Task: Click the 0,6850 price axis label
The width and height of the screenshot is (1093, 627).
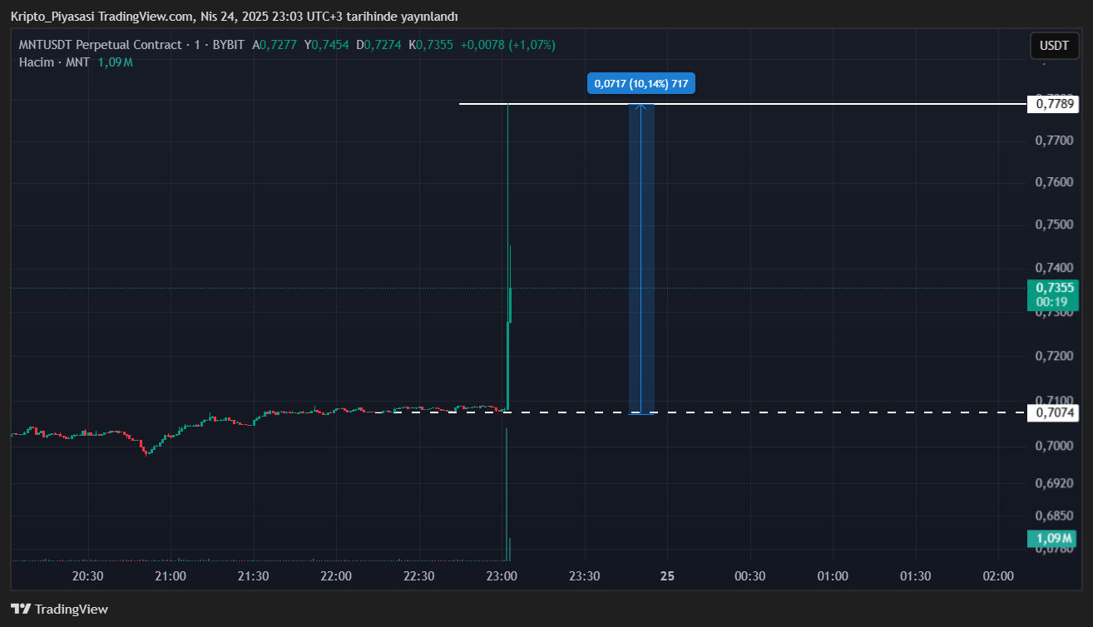Action: 1053,516
